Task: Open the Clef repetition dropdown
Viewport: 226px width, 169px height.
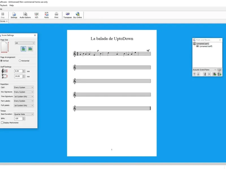Action: coord(24,87)
